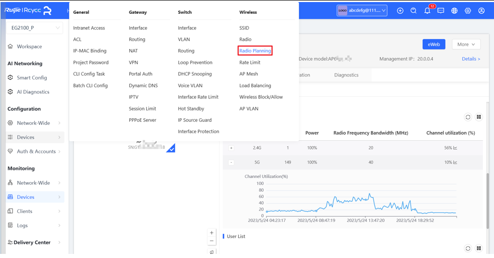Open Wireless Block/Allow entry
494x258 pixels.
[x=261, y=97]
